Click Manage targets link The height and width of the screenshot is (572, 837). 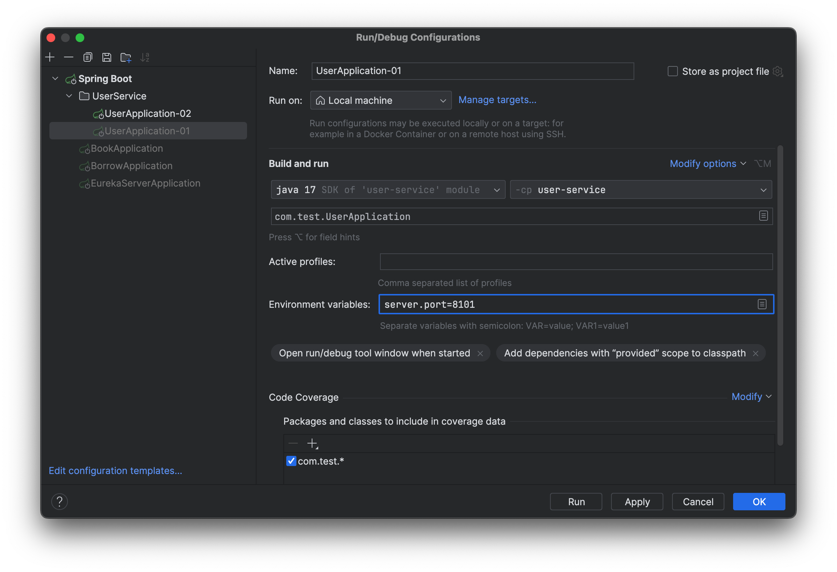click(x=497, y=99)
